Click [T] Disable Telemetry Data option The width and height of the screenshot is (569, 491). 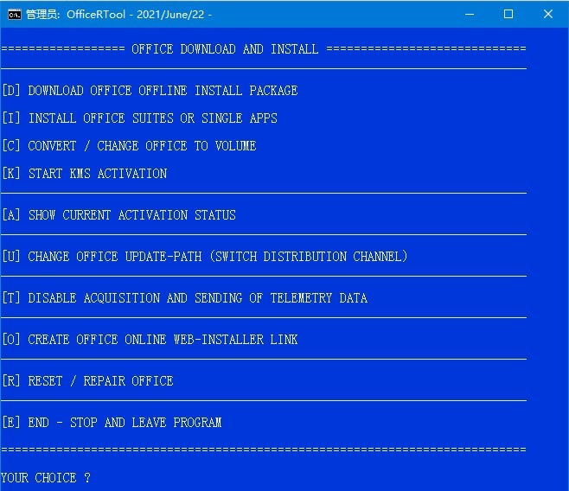pos(185,298)
